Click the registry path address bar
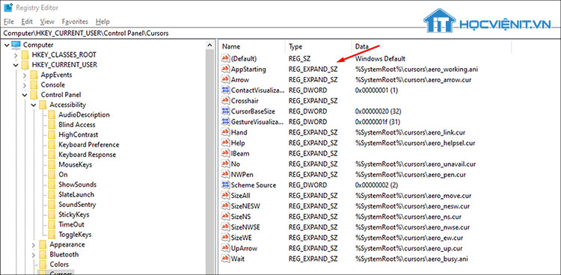 point(280,34)
